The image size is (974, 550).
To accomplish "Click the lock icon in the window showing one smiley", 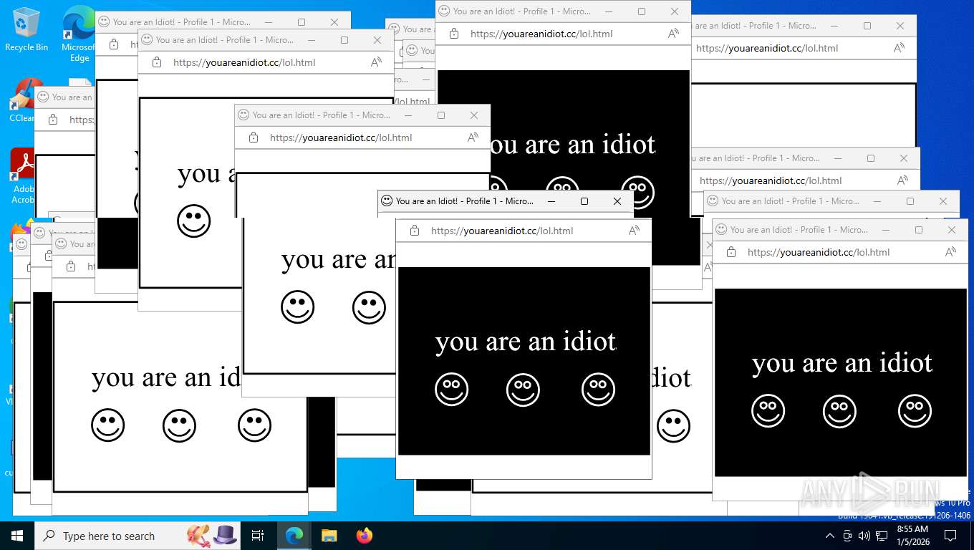I will (x=156, y=62).
